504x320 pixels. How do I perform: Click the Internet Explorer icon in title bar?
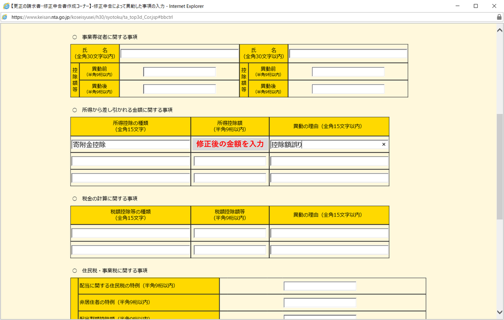coord(6,6)
